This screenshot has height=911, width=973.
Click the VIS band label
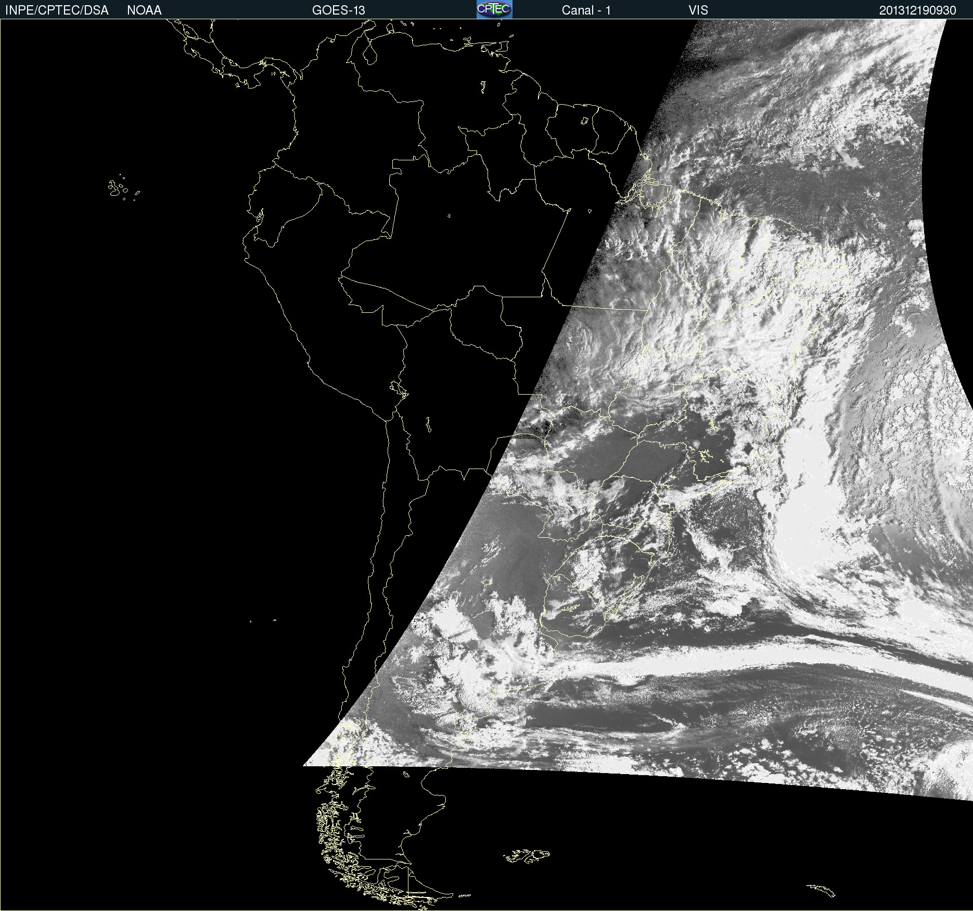tap(698, 10)
